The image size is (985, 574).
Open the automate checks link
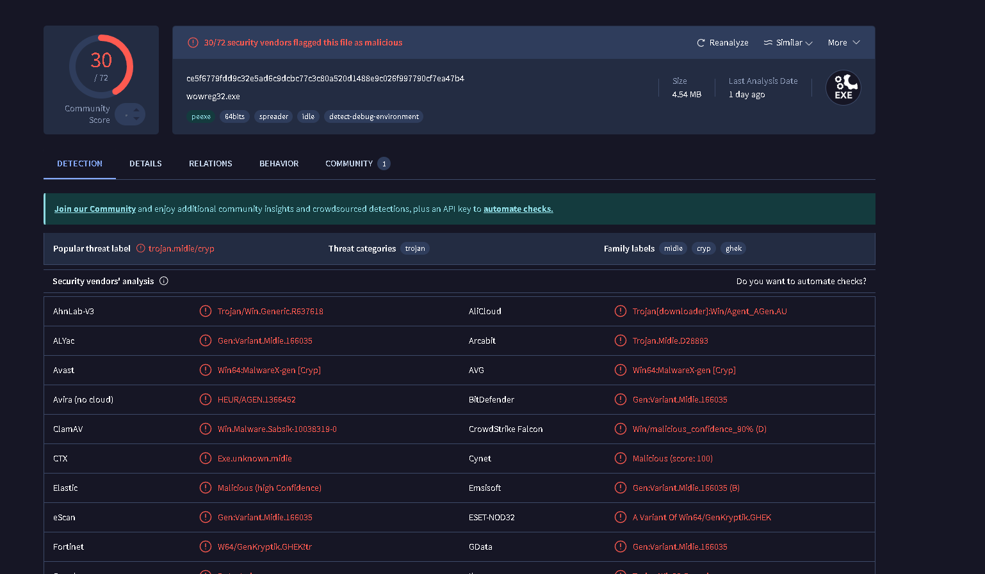point(518,209)
